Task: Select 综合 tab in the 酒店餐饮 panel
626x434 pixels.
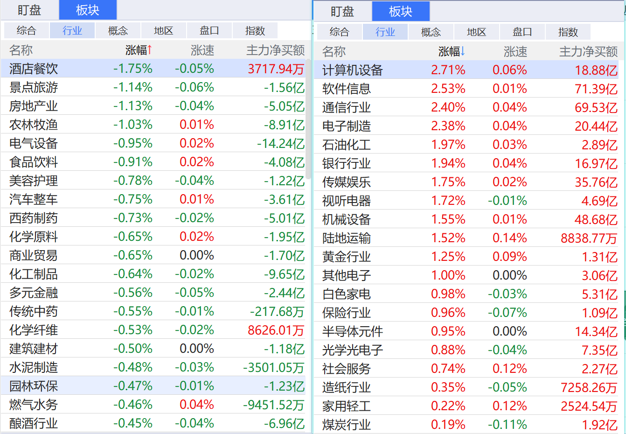Action: [x=26, y=31]
